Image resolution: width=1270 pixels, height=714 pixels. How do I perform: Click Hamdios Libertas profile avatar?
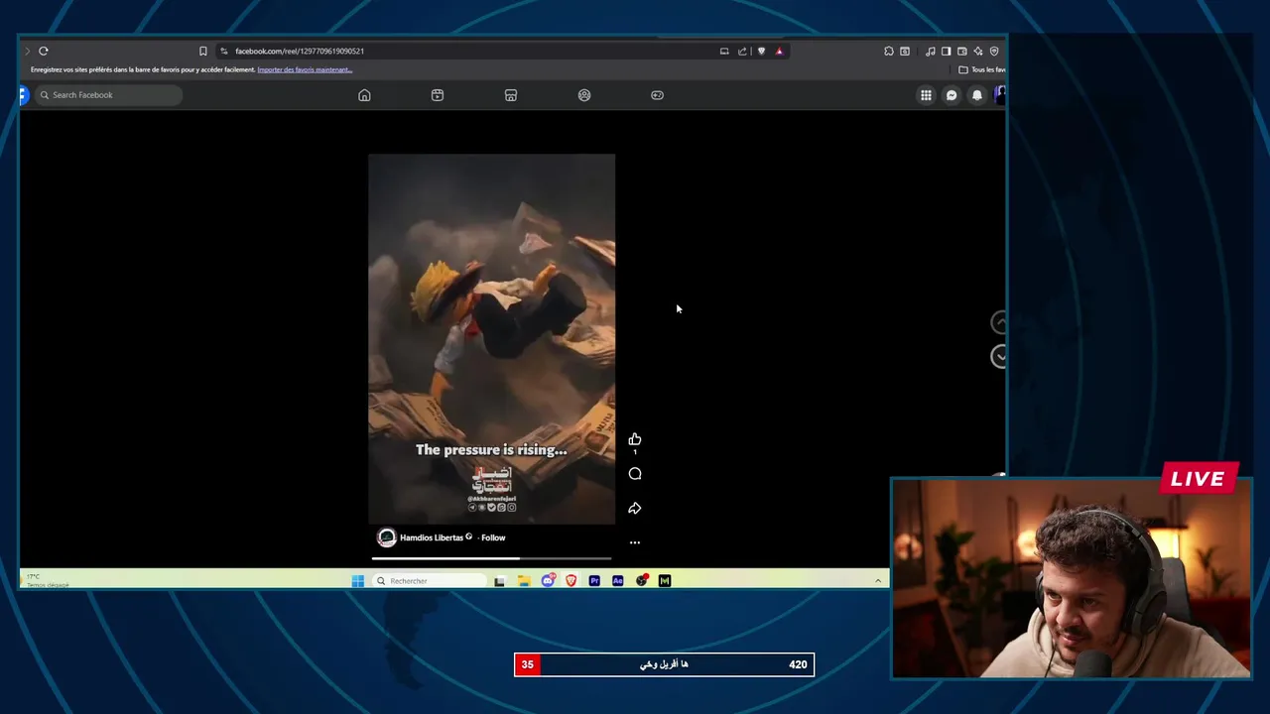pos(387,537)
